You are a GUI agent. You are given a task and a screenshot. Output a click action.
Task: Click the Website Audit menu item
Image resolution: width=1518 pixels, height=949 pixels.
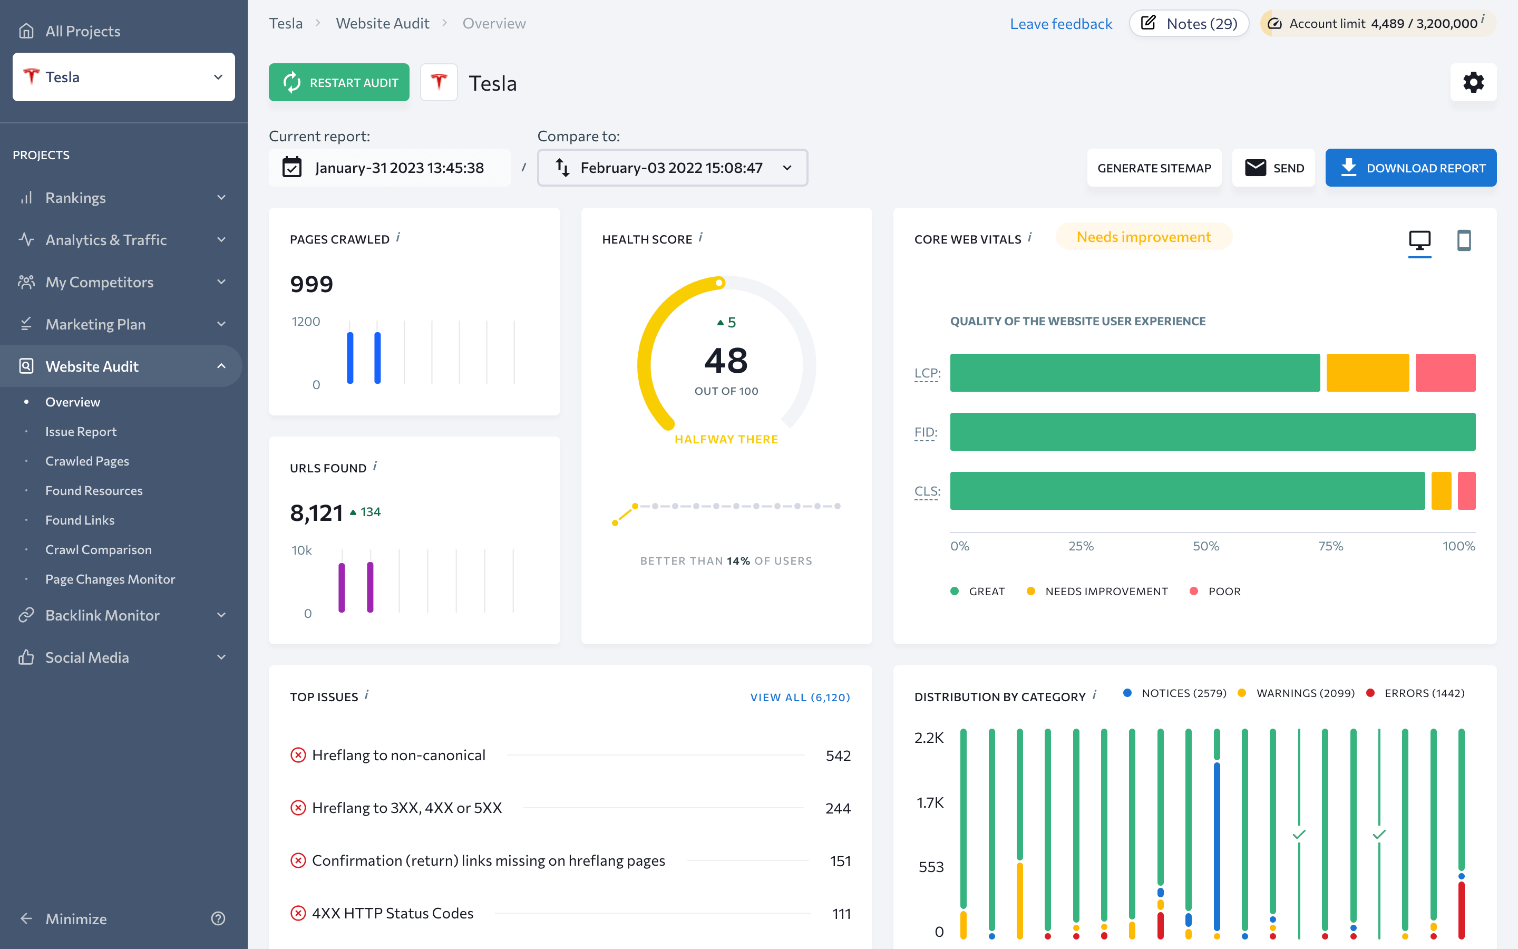[x=92, y=366]
